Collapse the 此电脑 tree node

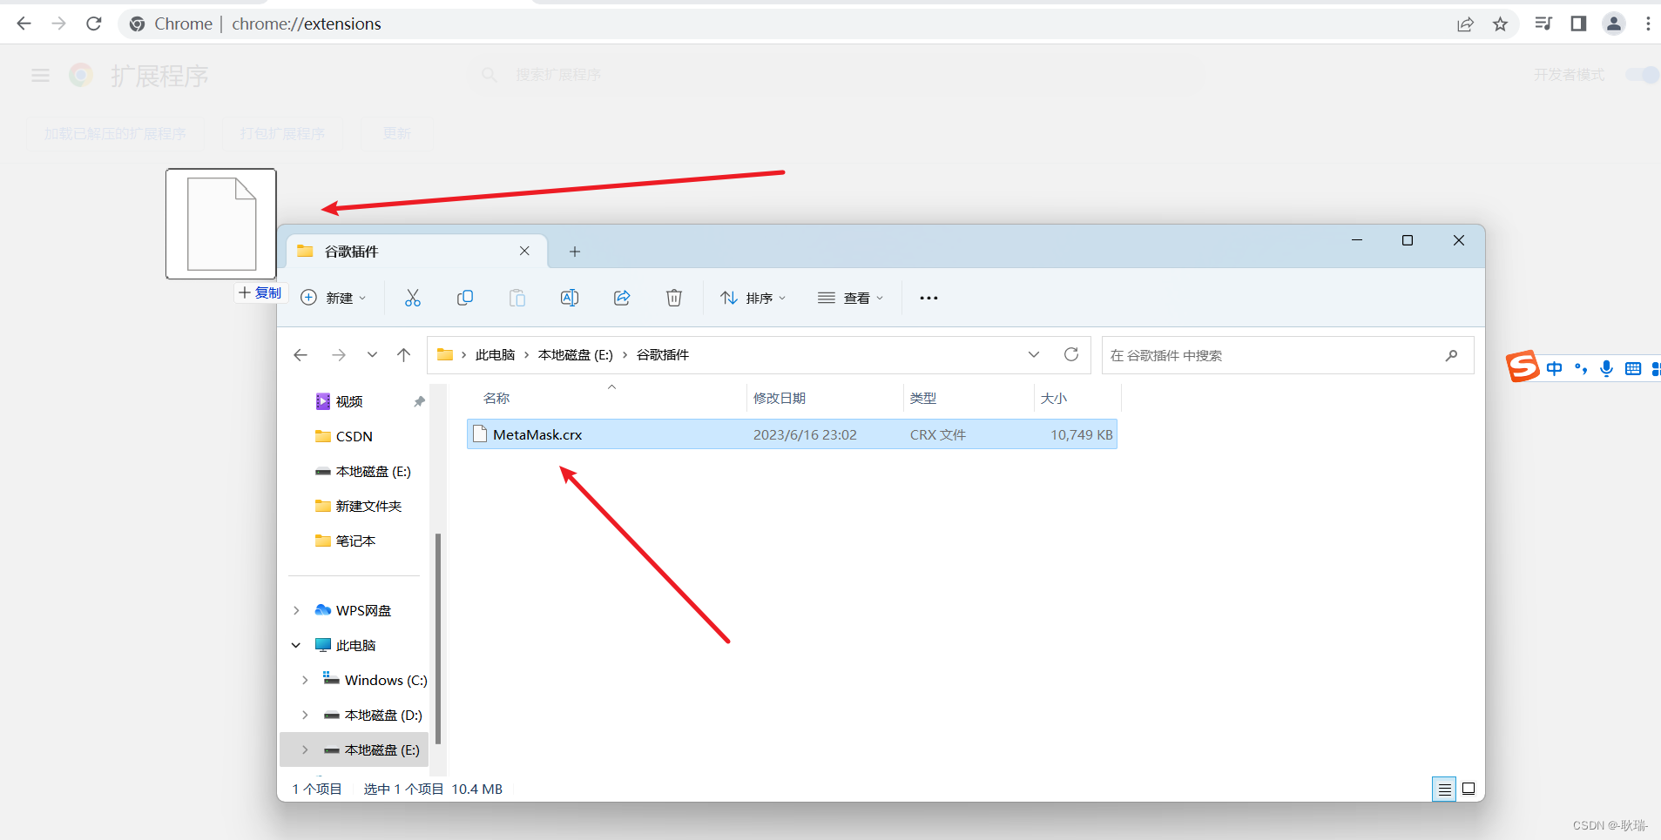coord(296,645)
